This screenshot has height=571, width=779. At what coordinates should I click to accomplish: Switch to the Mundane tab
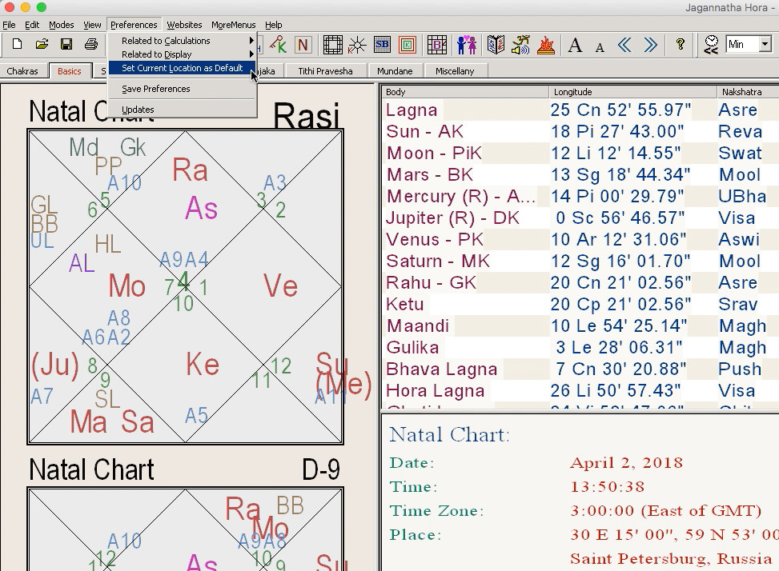(x=395, y=71)
